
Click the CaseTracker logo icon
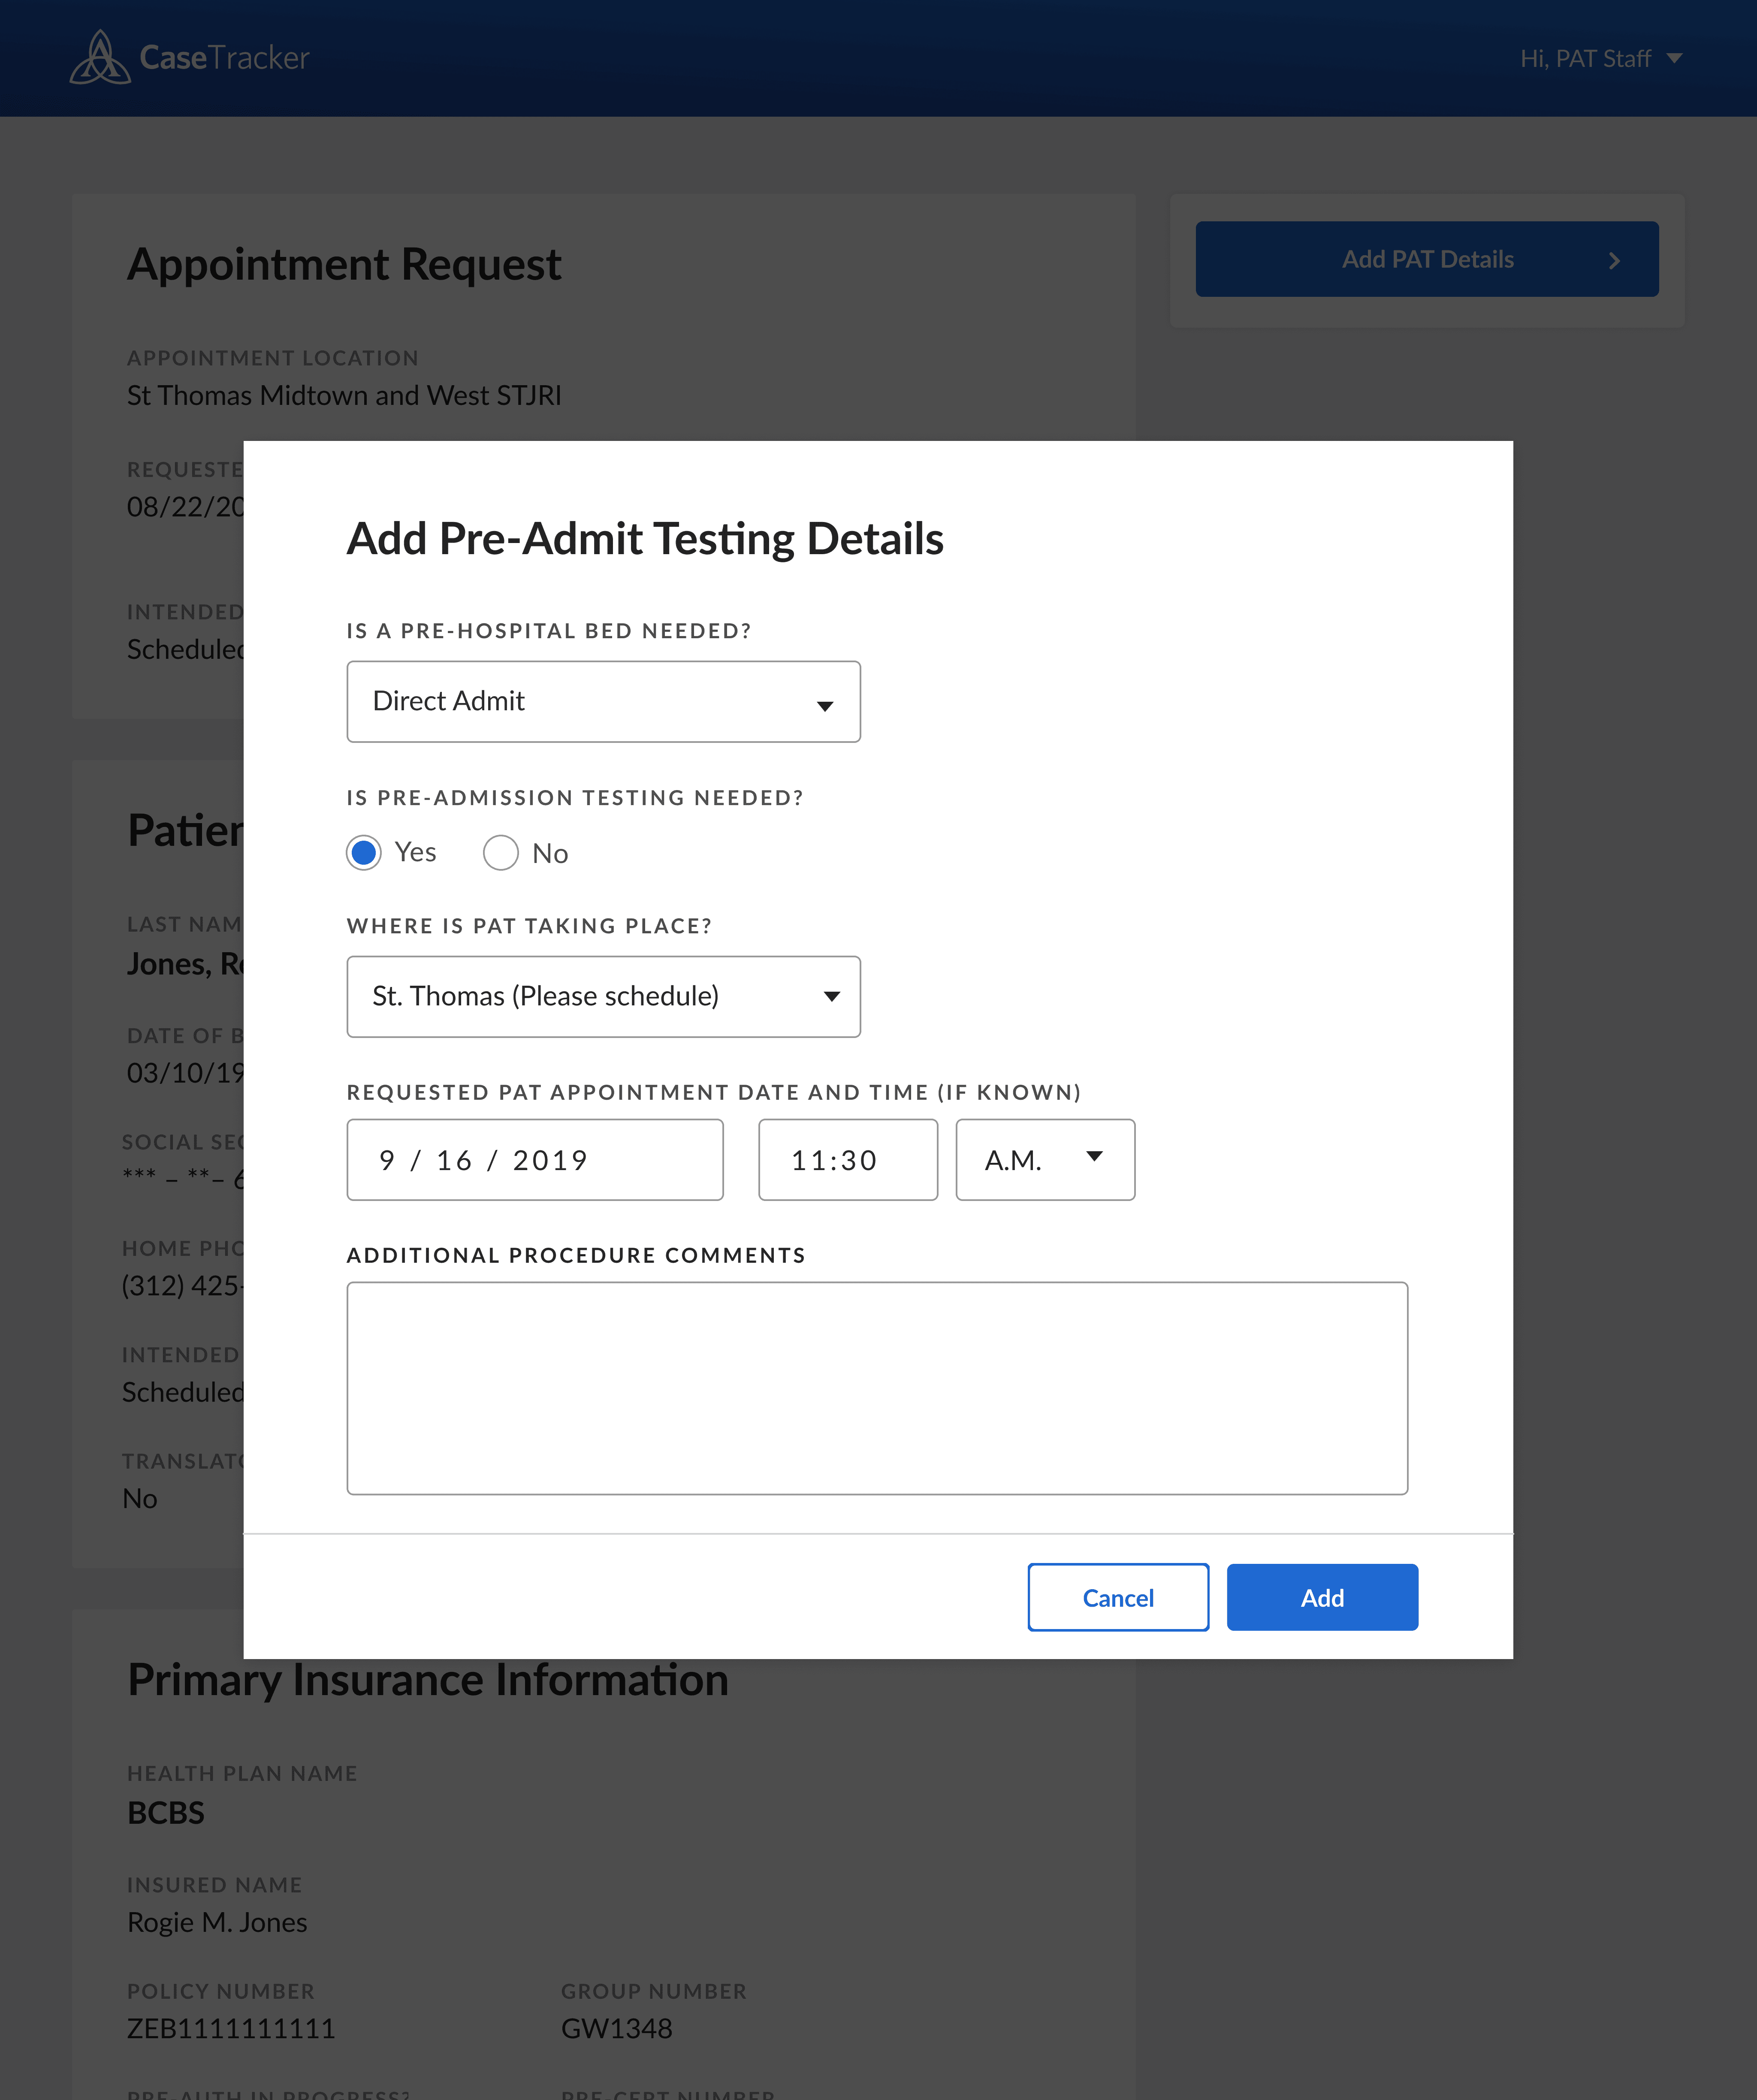click(x=99, y=58)
